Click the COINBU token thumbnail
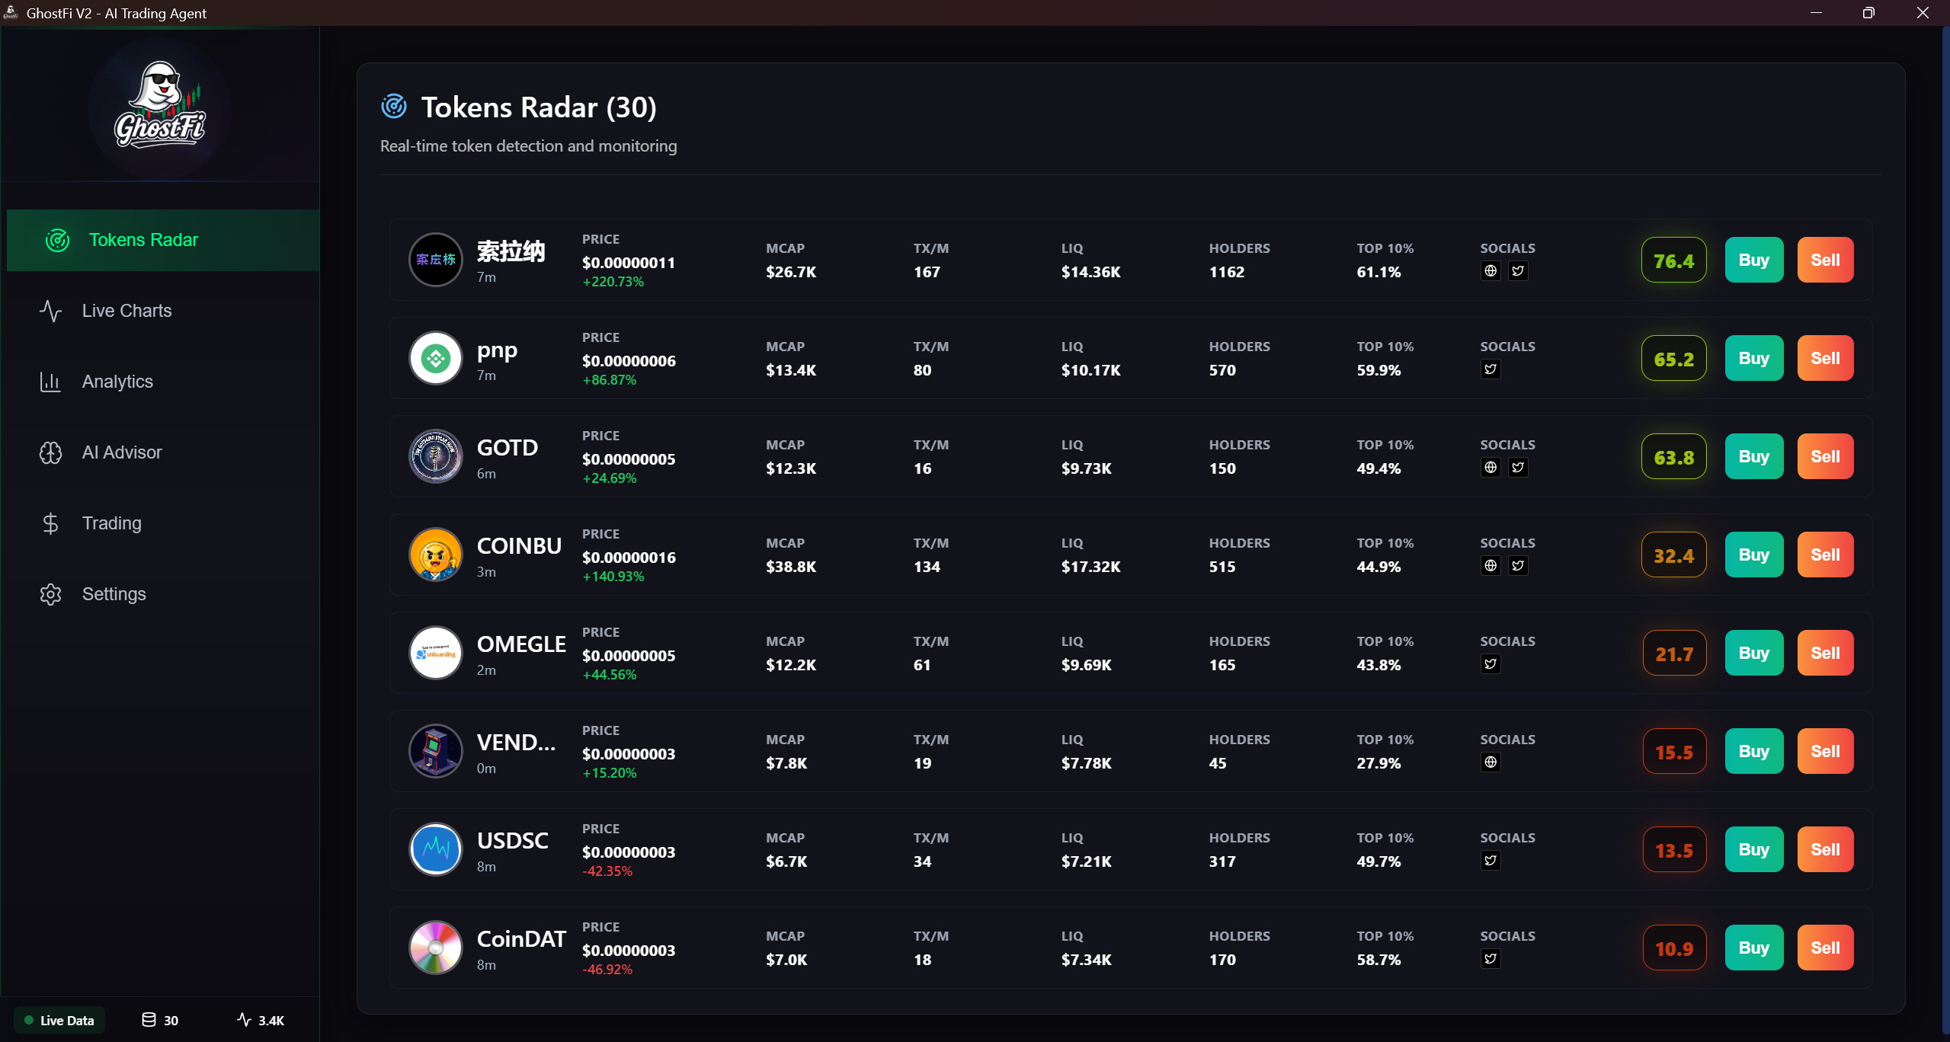 pyautogui.click(x=435, y=554)
